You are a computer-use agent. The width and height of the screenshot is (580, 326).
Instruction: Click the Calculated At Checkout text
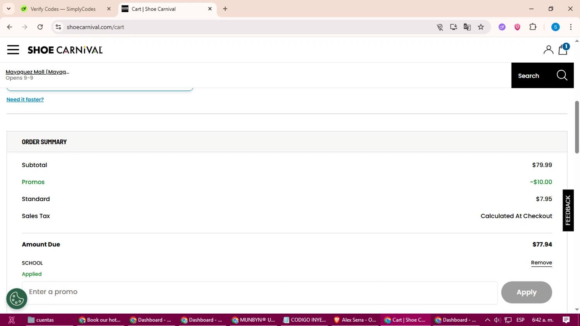point(516,216)
